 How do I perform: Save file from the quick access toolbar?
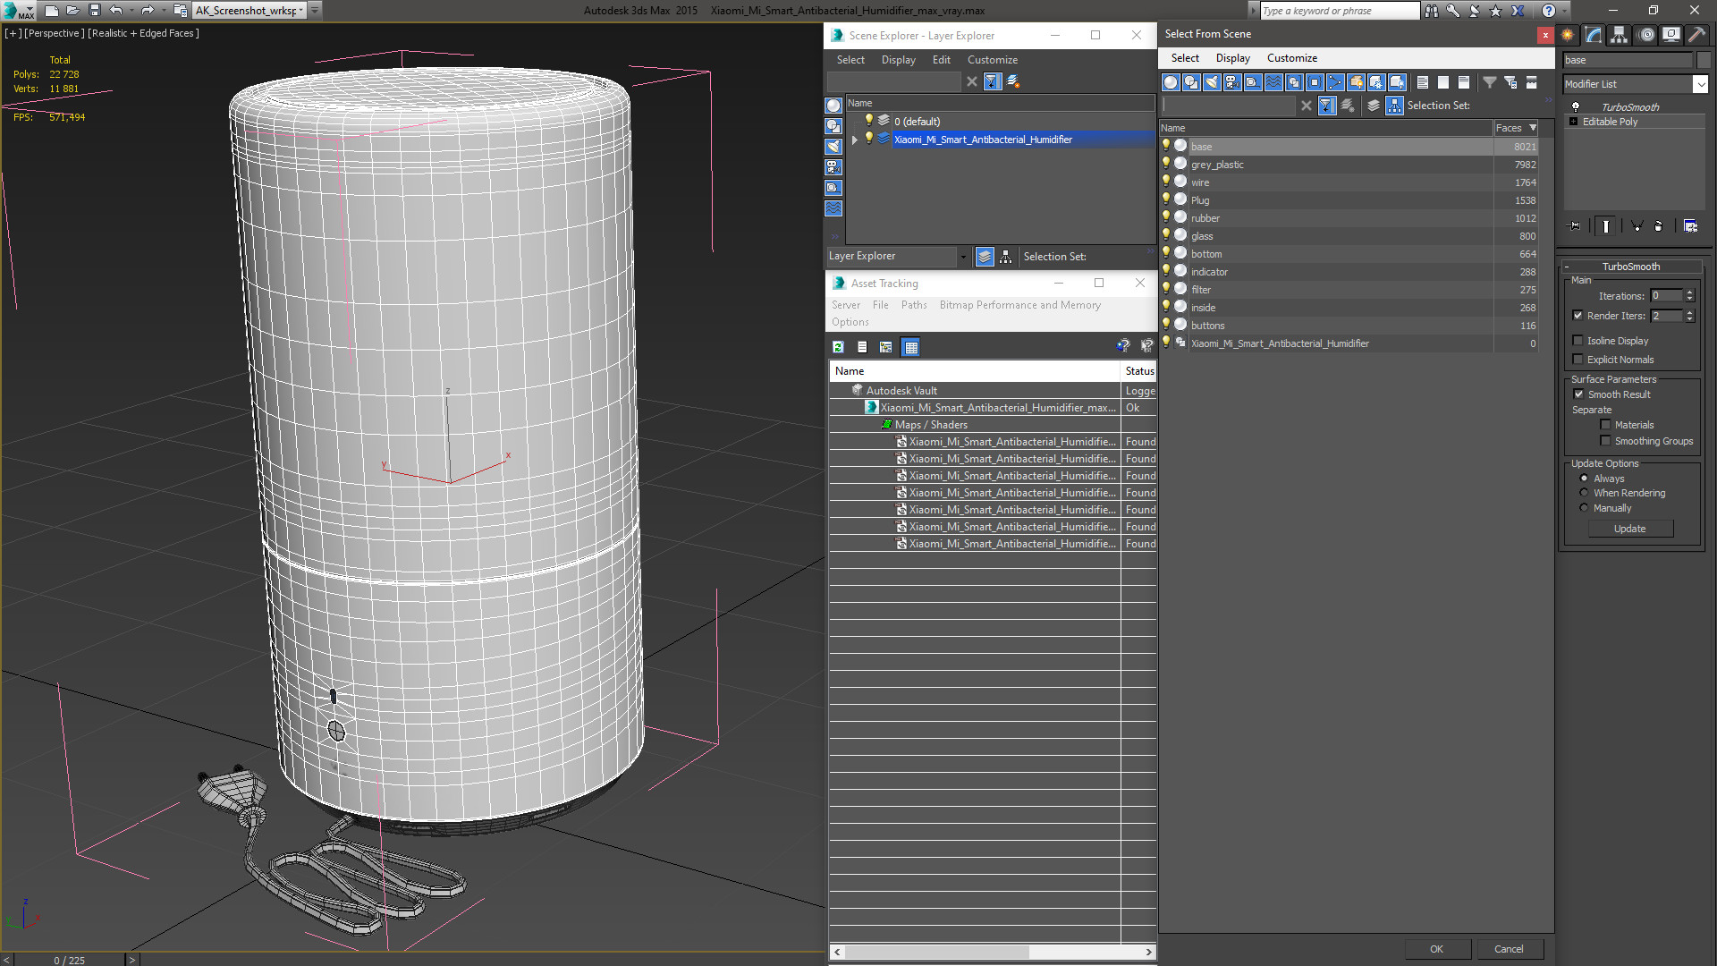(94, 11)
